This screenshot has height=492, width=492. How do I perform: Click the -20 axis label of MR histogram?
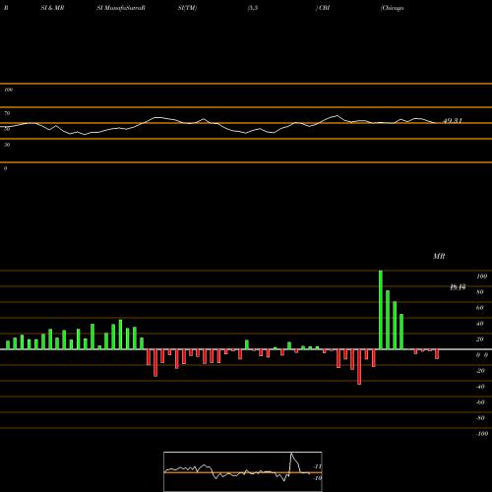[x=480, y=371]
